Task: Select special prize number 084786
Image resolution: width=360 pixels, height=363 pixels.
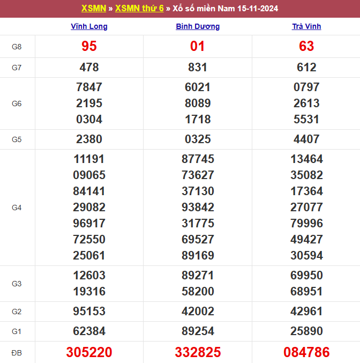Action: tap(306, 352)
